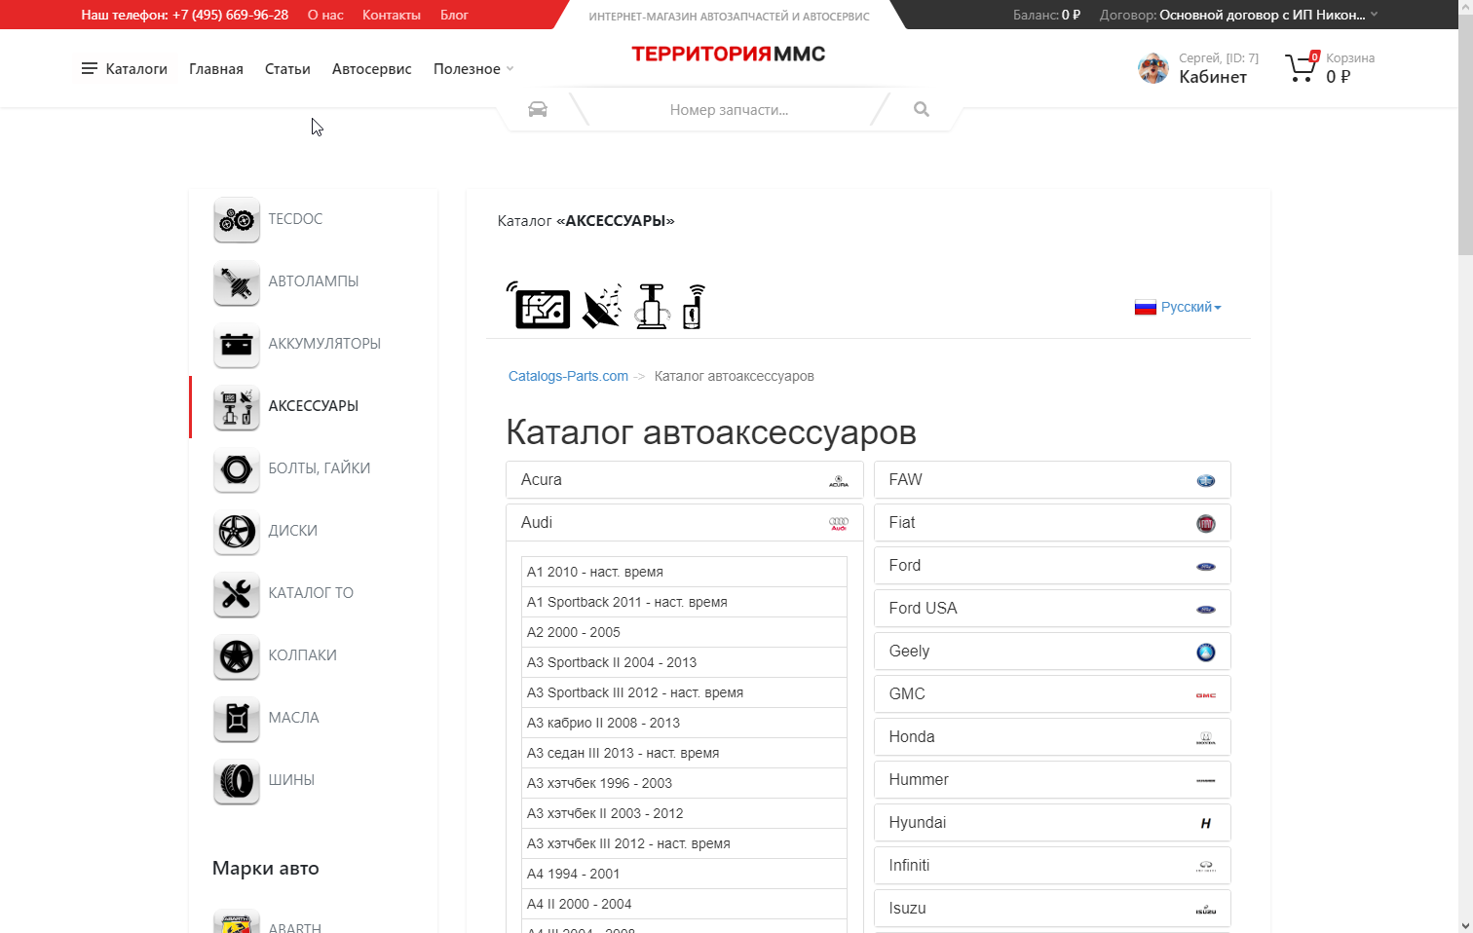This screenshot has width=1473, height=933.
Task: Expand the Honda brand row
Action: pyautogui.click(x=1052, y=737)
